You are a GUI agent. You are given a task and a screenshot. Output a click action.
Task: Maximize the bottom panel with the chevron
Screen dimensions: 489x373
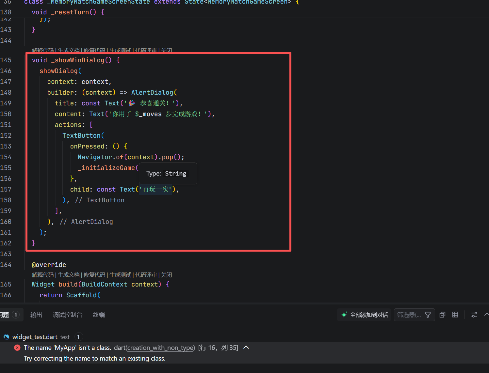point(486,315)
